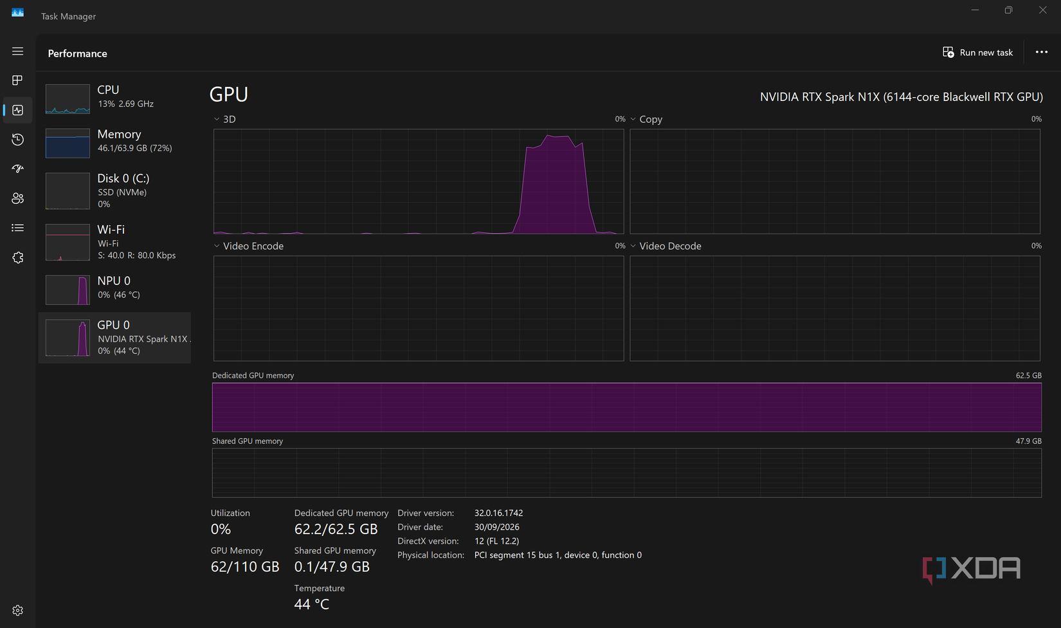Click the Disk 0 thumbnail graph
This screenshot has width=1061, height=628.
click(68, 191)
